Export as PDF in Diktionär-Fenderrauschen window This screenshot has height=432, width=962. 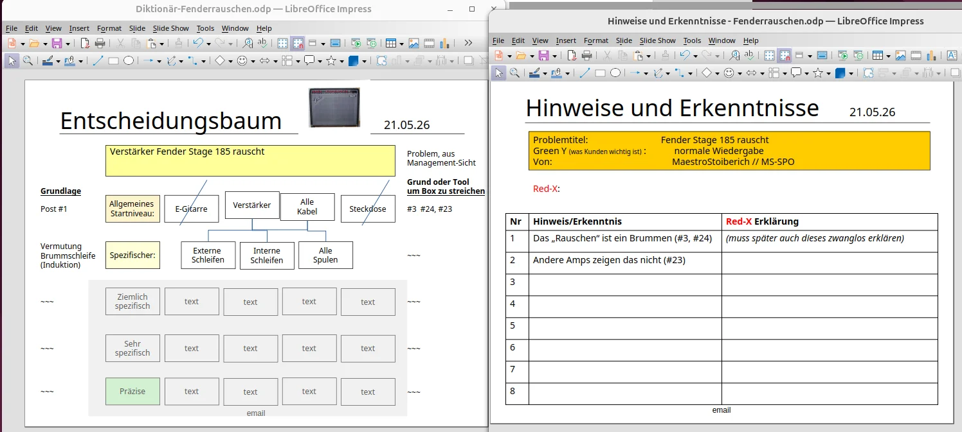[x=86, y=44]
